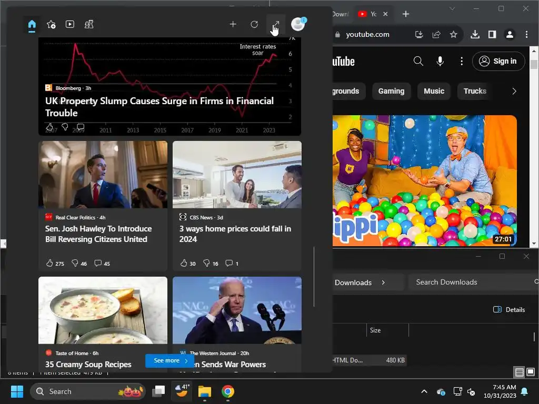Select the Gaming category chip
Viewport: 539px width, 404px height.
[x=391, y=91]
